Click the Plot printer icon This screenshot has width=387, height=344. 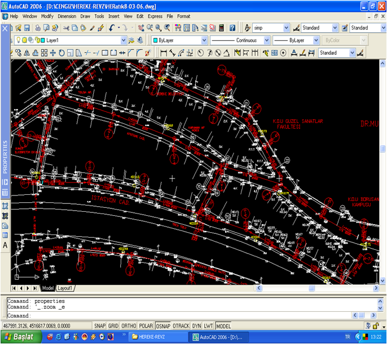coord(38,28)
